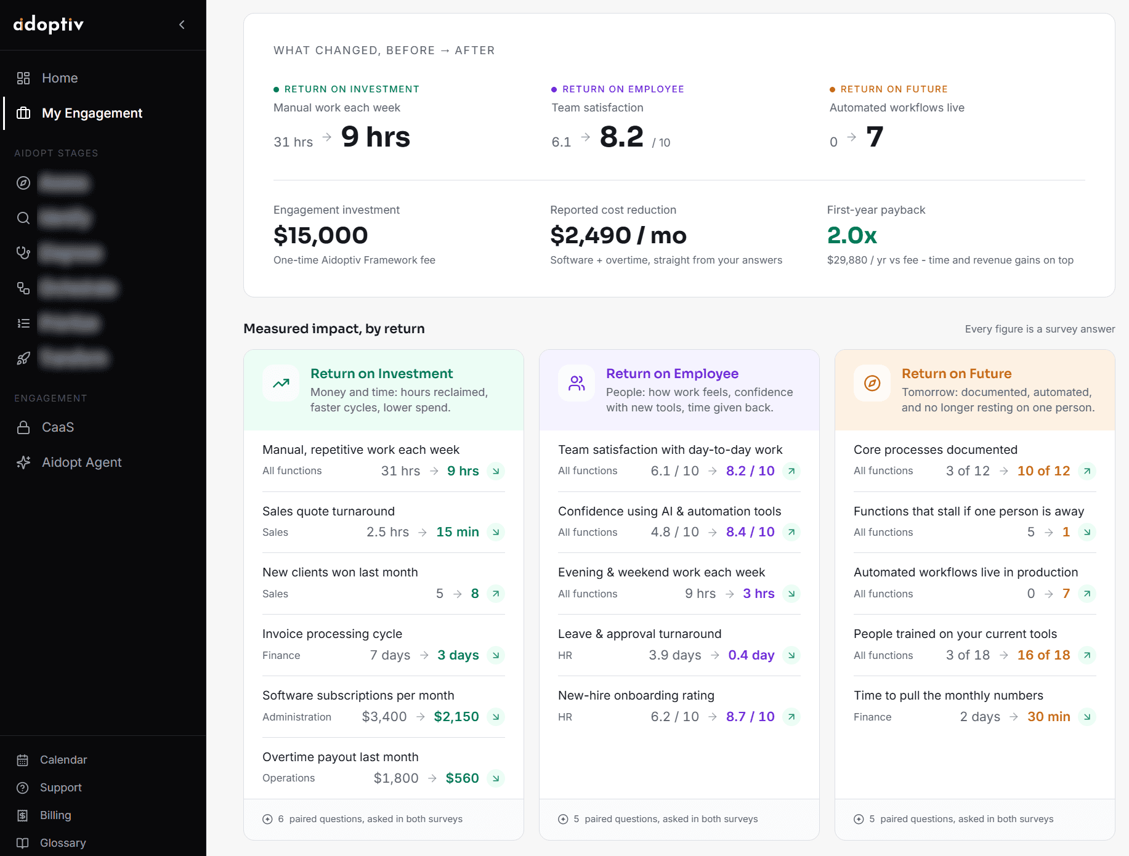Click 'New-hire onboarding rating' row title
The image size is (1129, 856).
tap(636, 695)
